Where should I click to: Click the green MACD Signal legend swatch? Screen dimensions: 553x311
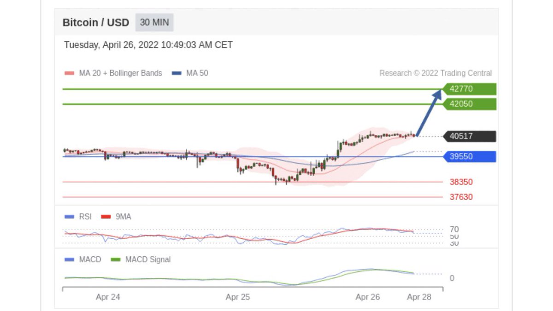coord(115,260)
